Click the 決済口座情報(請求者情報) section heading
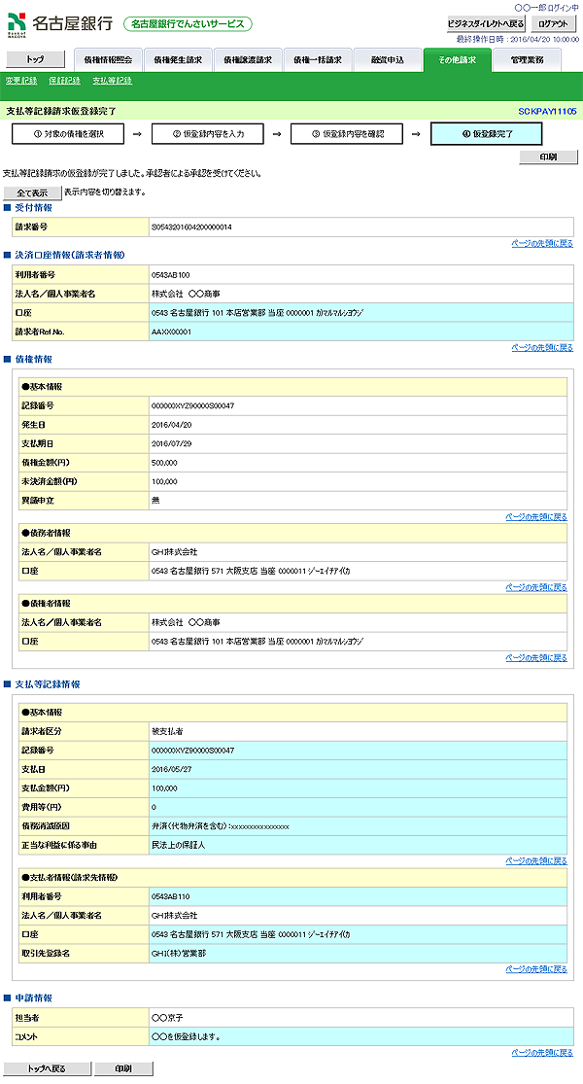This screenshot has height=1084, width=583. pos(70,255)
